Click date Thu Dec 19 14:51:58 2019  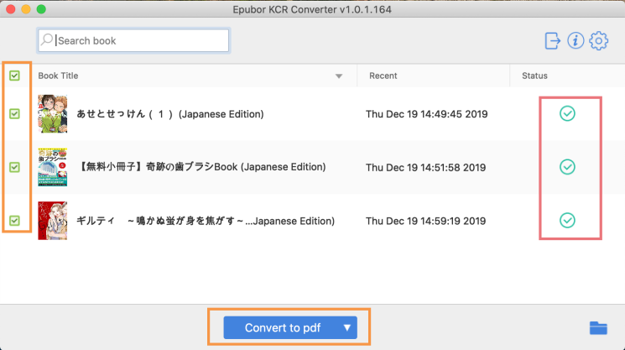[425, 167]
